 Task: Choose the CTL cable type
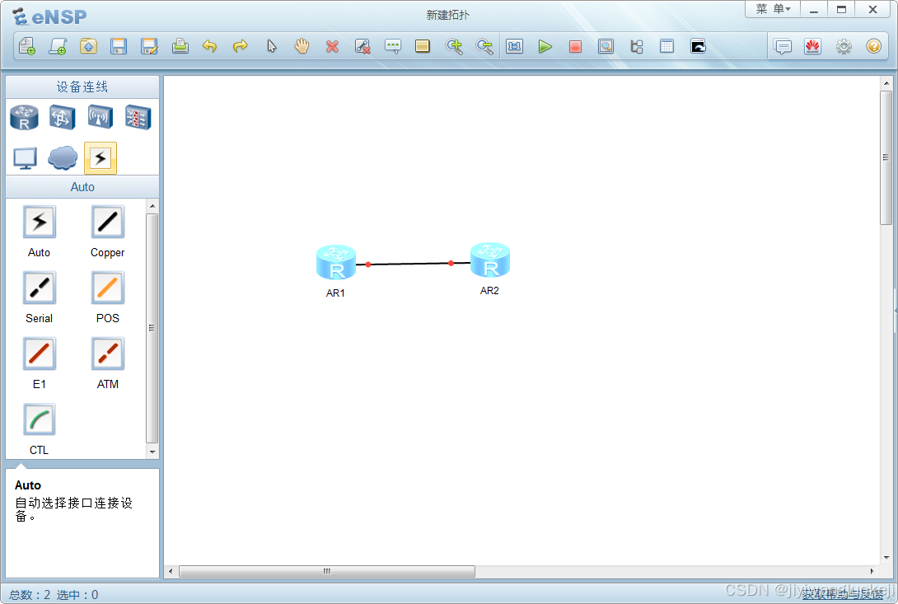(39, 419)
